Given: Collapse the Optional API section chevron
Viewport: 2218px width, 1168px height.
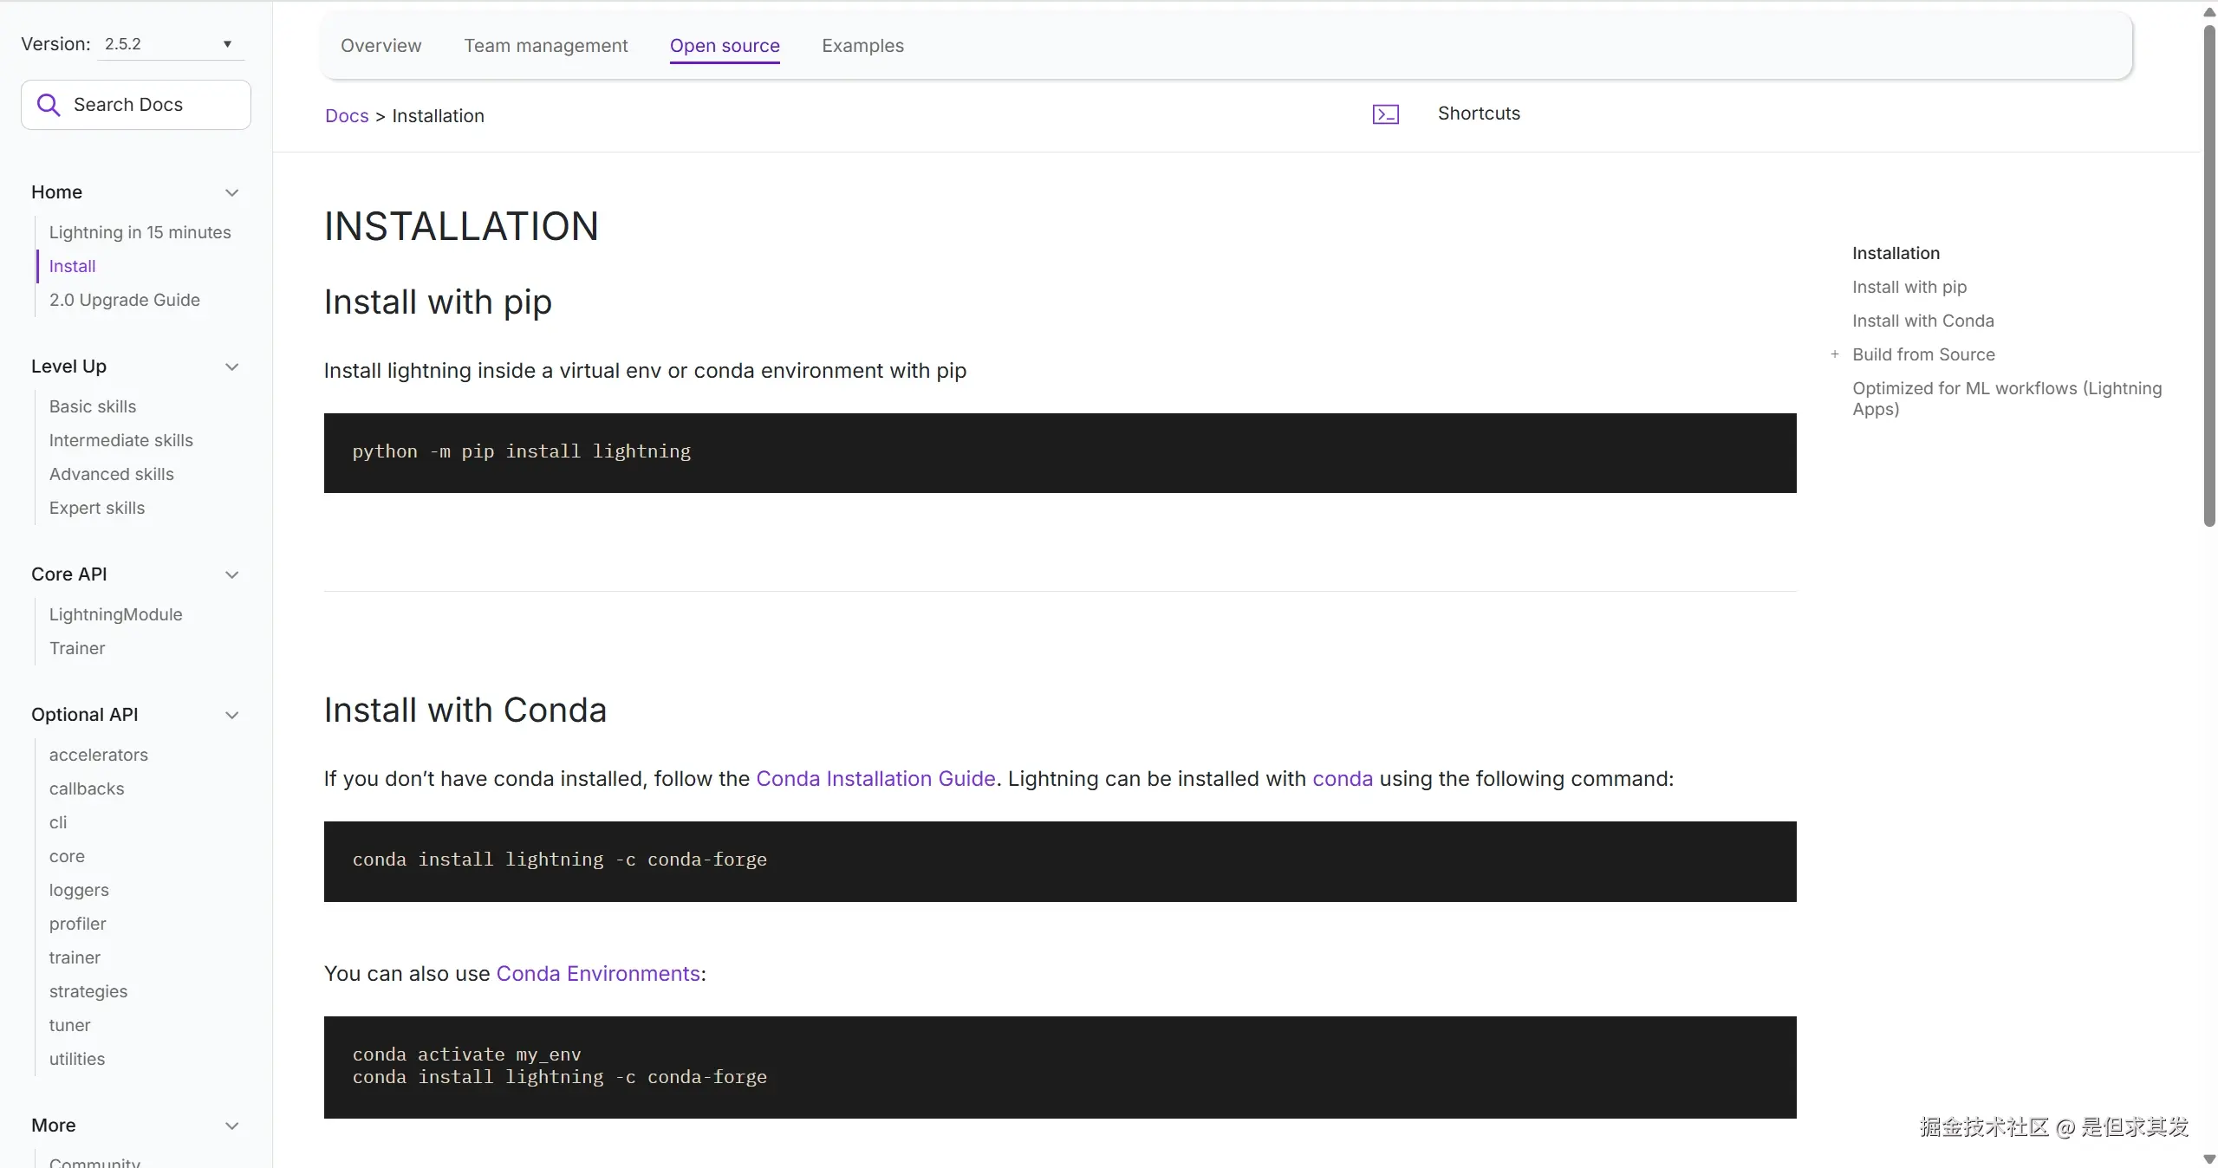Looking at the screenshot, I should [231, 715].
